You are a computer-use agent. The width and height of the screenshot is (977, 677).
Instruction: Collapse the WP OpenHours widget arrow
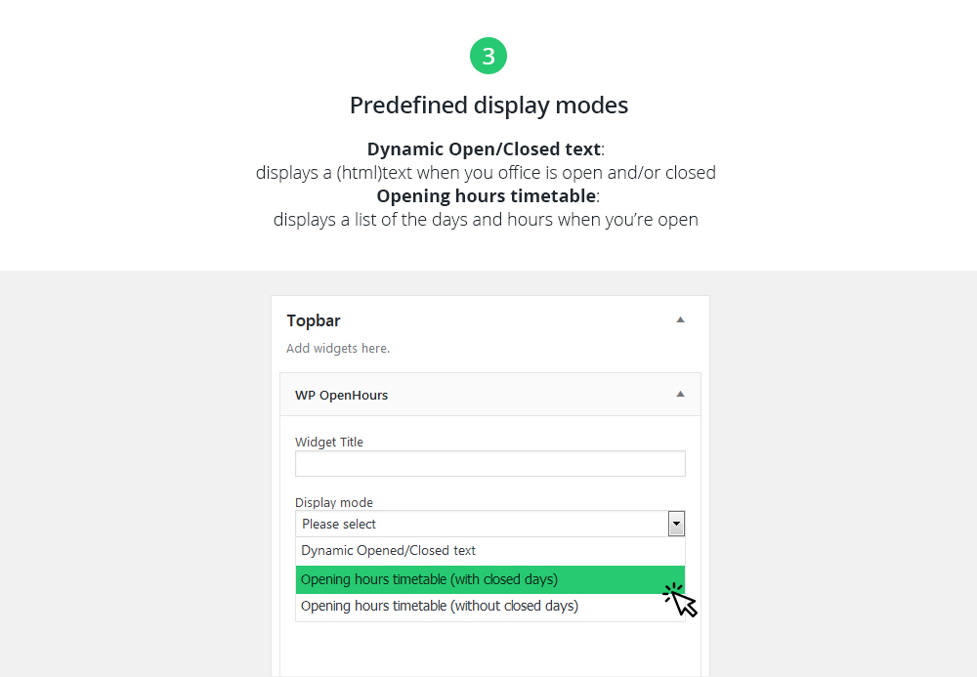[x=681, y=394]
